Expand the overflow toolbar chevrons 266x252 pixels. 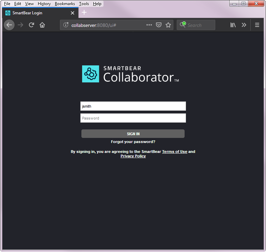click(x=244, y=25)
